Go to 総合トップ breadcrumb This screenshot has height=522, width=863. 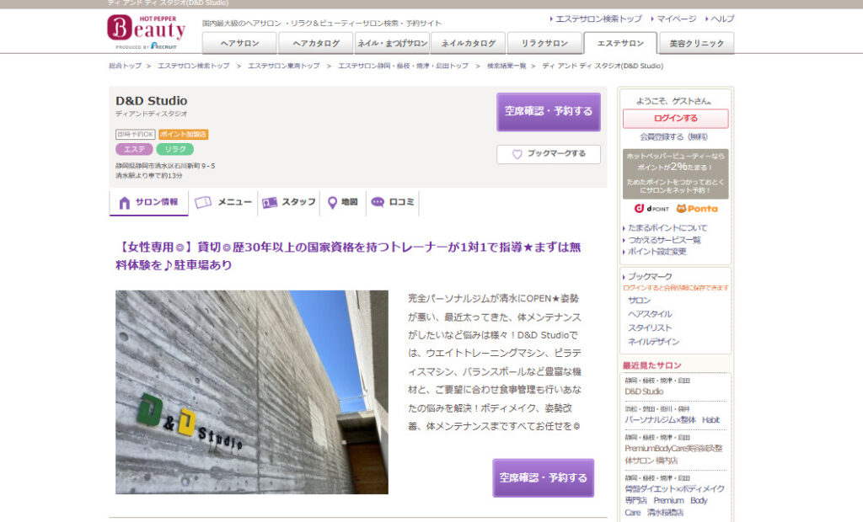(125, 66)
